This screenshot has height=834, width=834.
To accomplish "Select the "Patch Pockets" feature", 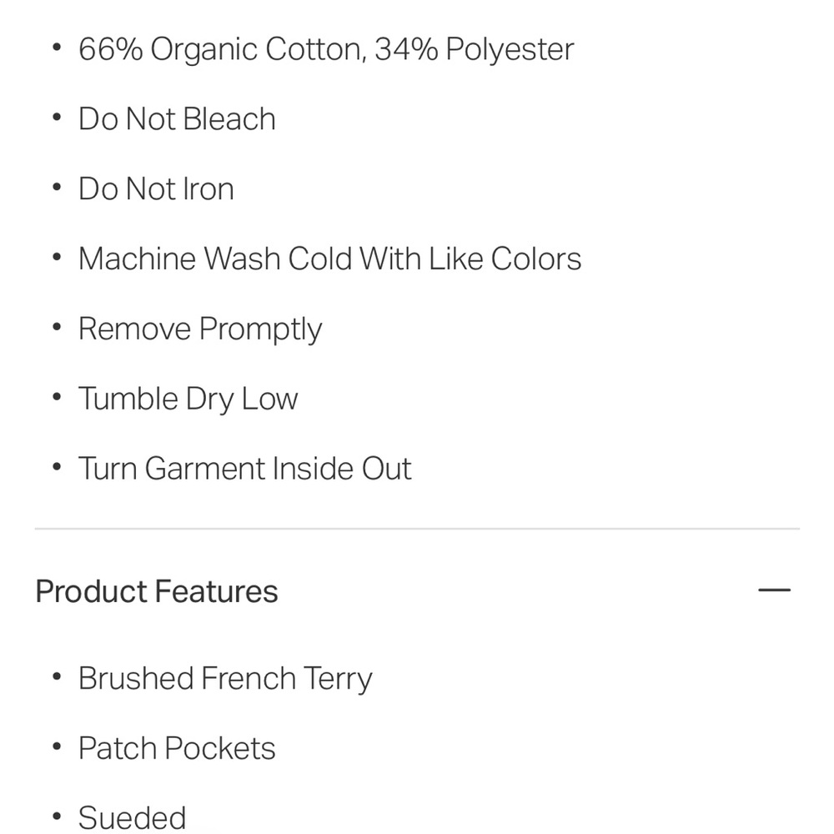I will point(177,748).
